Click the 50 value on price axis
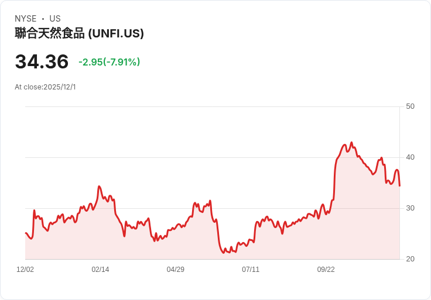The width and height of the screenshot is (431, 300). (x=410, y=106)
